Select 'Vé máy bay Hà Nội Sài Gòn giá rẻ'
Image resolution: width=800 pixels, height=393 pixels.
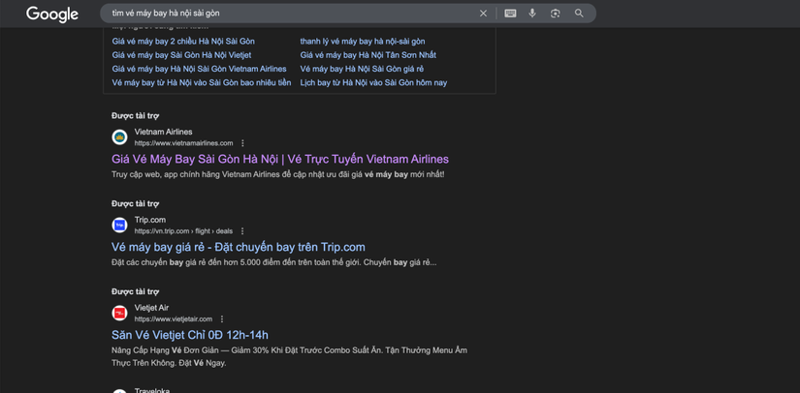click(362, 69)
